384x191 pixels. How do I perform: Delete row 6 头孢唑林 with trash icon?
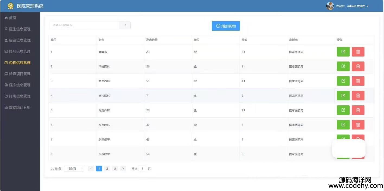(358, 125)
